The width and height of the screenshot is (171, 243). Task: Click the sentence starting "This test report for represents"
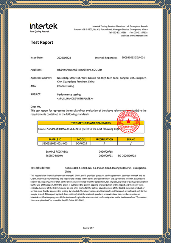89,112
